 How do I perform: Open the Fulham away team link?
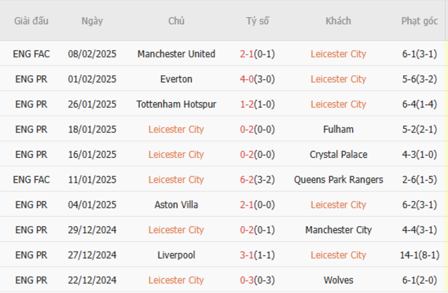pos(338,129)
